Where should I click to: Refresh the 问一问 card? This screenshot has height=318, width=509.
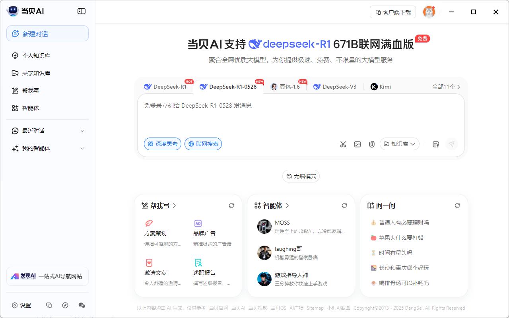[x=457, y=206]
